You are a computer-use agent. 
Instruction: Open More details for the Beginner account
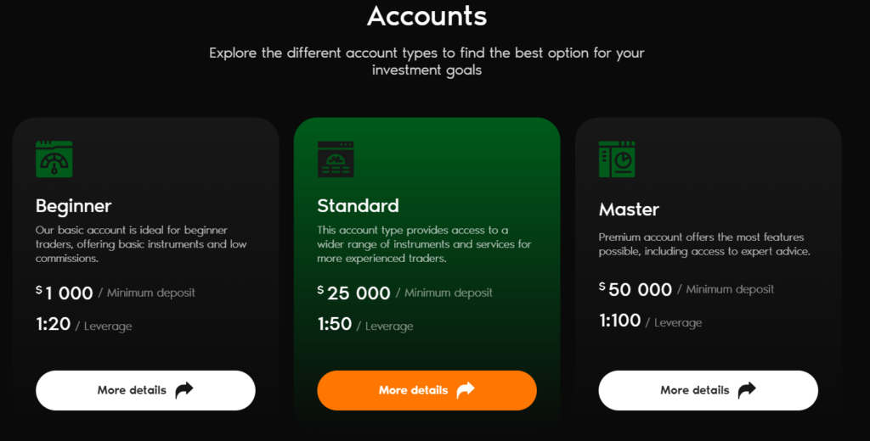tap(145, 390)
